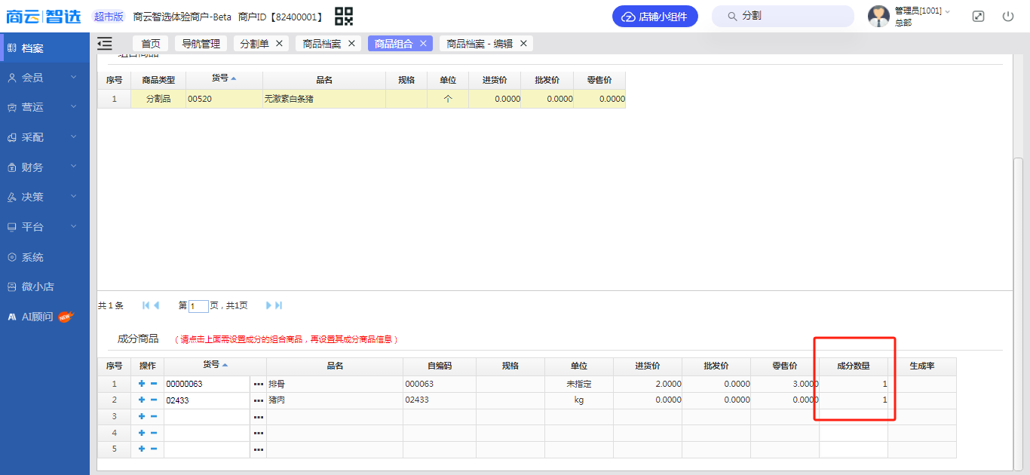The height and width of the screenshot is (475, 1030).
Task: Close the 分割单 tab
Action: pos(279,44)
